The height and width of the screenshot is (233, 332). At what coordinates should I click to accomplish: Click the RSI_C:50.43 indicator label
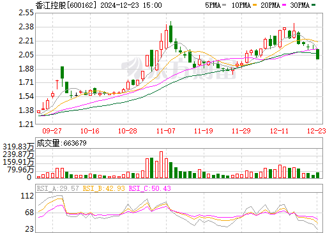150,188
